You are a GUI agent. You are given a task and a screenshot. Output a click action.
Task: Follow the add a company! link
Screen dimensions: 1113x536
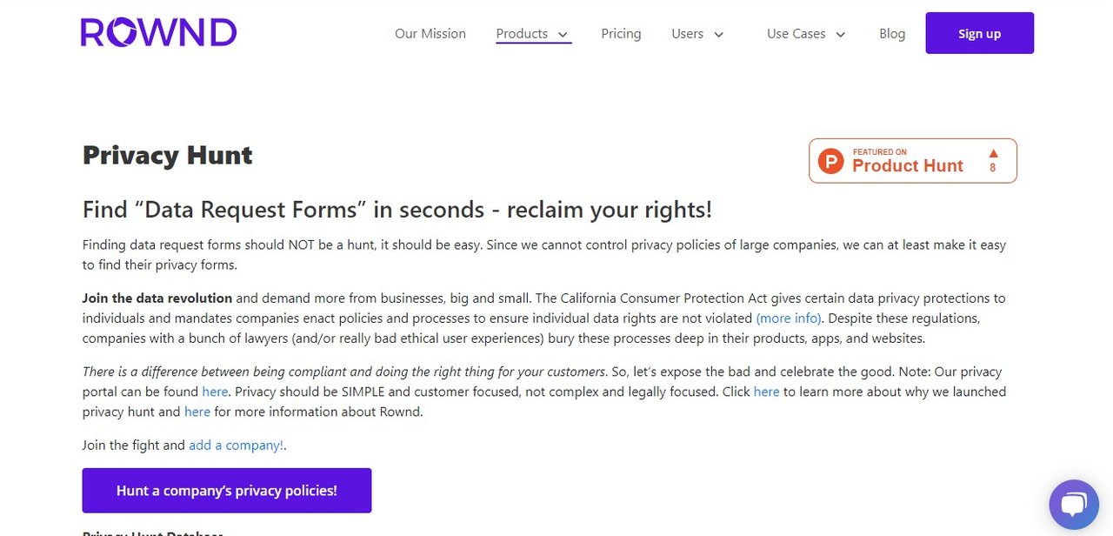pyautogui.click(x=236, y=446)
